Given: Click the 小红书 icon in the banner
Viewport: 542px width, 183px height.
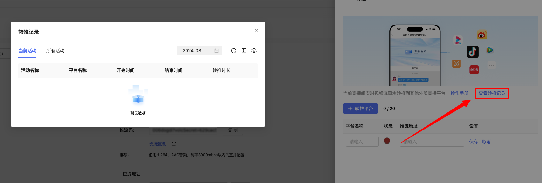Looking at the screenshot, I should pos(474,70).
